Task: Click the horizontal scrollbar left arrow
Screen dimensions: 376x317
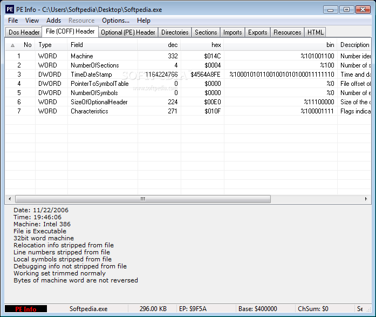Action: pyautogui.click(x=10, y=199)
